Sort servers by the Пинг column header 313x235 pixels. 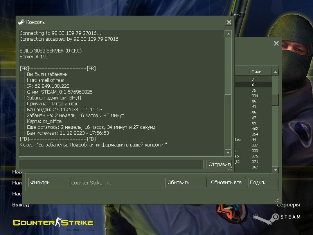261,72
